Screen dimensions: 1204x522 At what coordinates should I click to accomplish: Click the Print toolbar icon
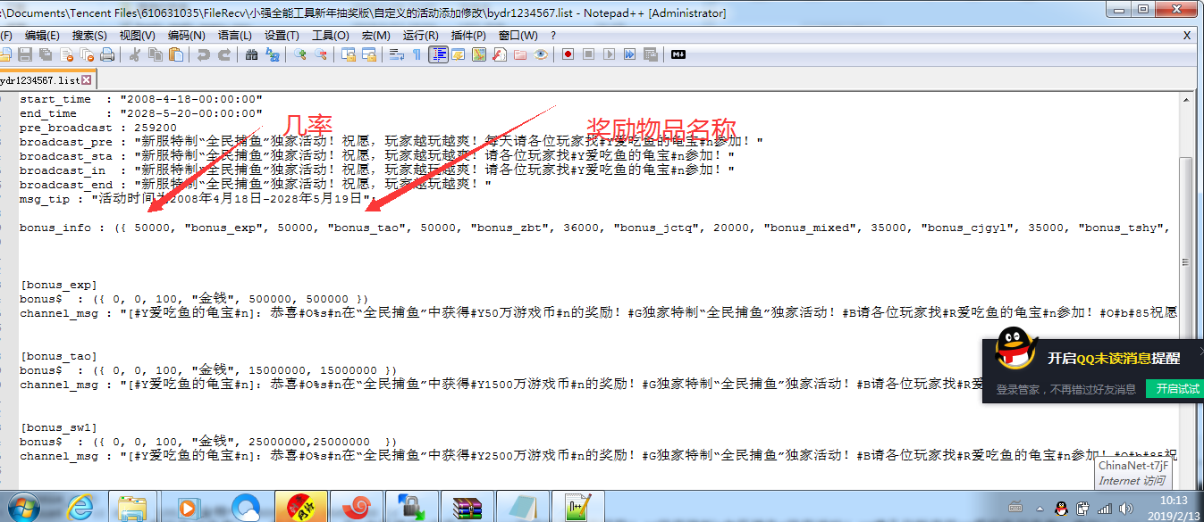107,54
